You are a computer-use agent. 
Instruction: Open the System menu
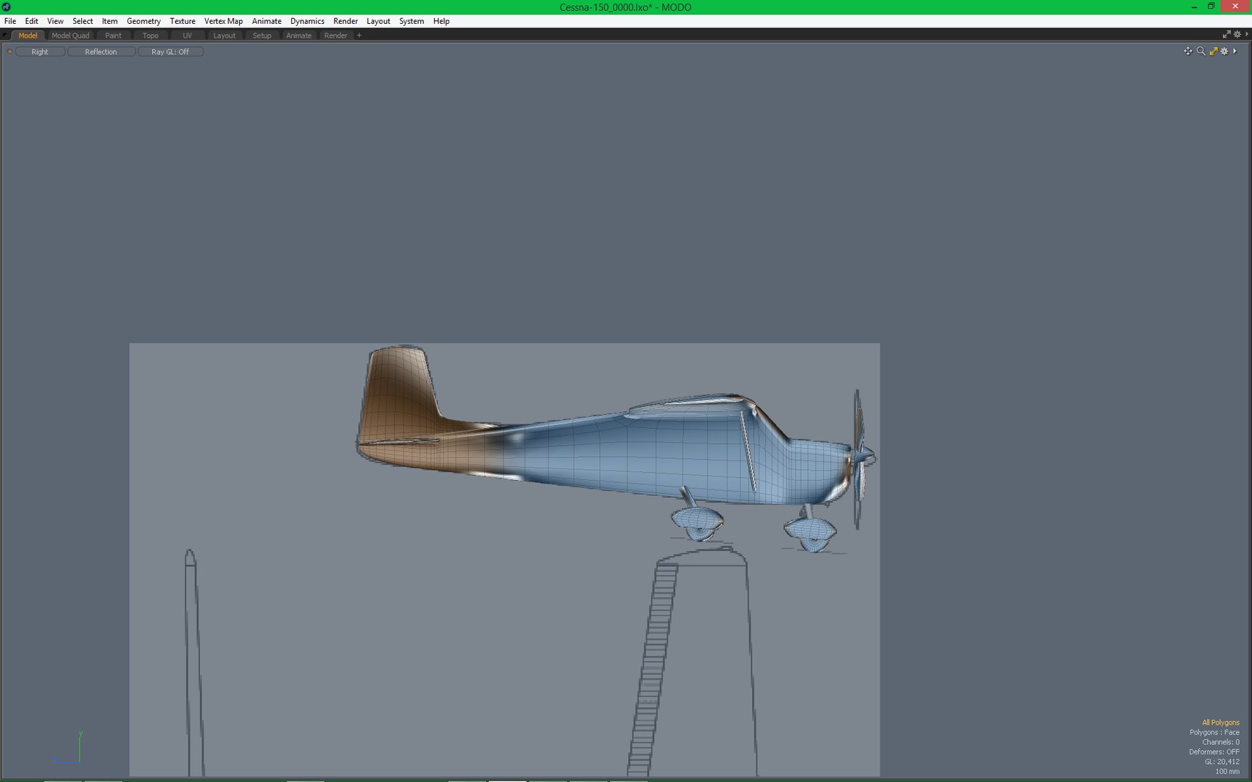412,21
